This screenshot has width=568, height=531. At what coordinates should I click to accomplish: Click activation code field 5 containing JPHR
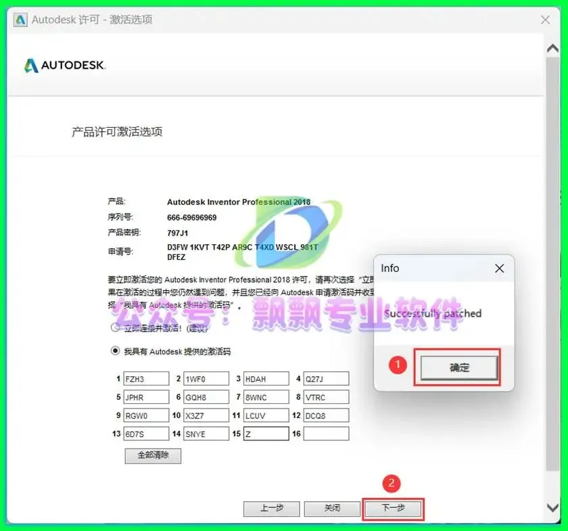click(146, 397)
